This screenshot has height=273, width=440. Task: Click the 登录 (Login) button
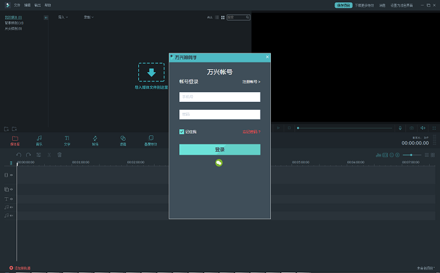point(219,150)
